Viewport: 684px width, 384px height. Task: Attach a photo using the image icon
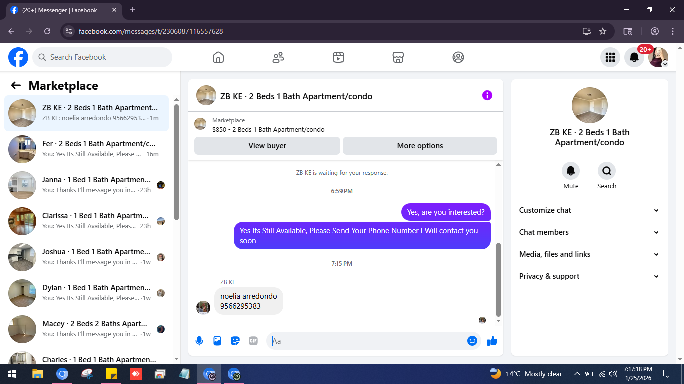point(217,341)
